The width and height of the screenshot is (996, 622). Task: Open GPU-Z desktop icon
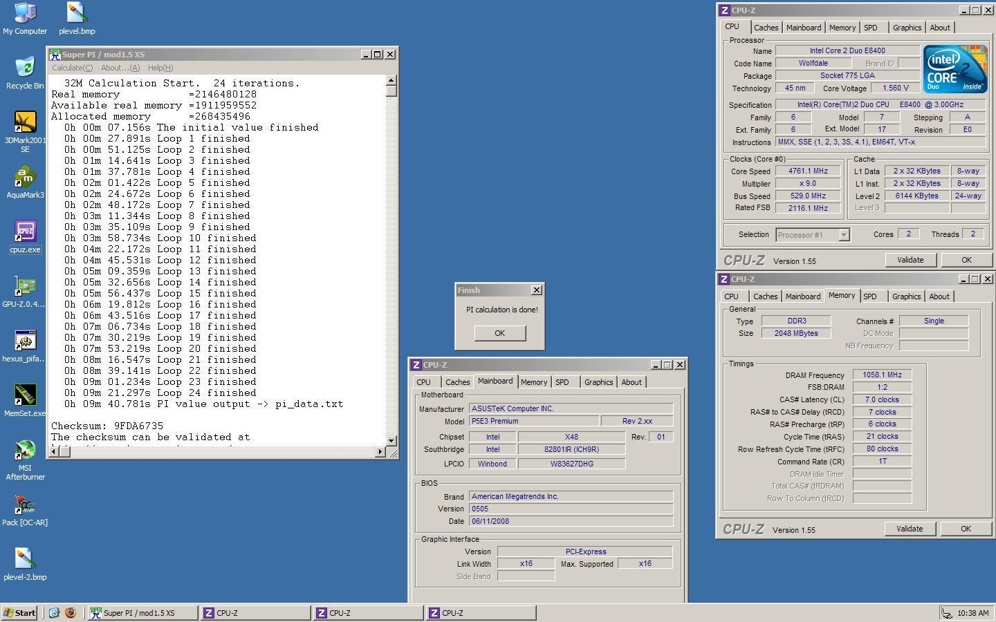[x=25, y=292]
